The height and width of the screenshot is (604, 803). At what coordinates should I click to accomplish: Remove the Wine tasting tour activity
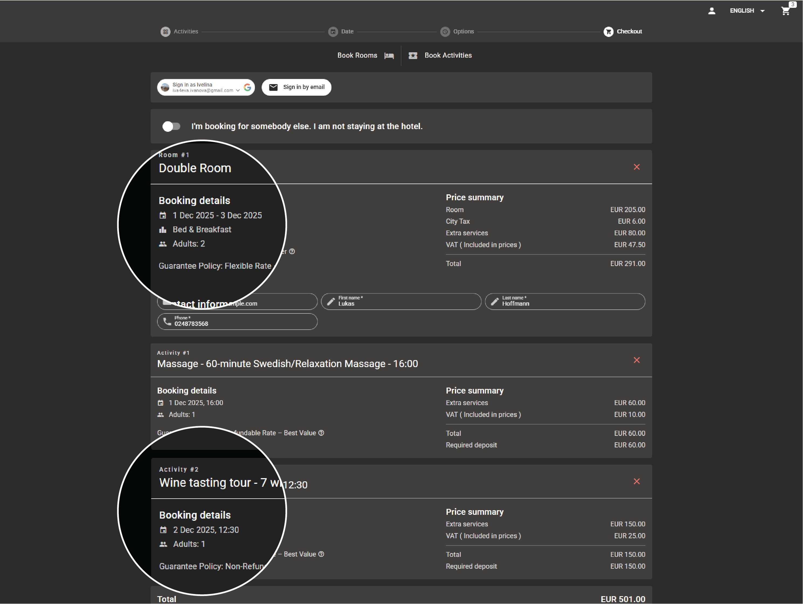pyautogui.click(x=637, y=481)
